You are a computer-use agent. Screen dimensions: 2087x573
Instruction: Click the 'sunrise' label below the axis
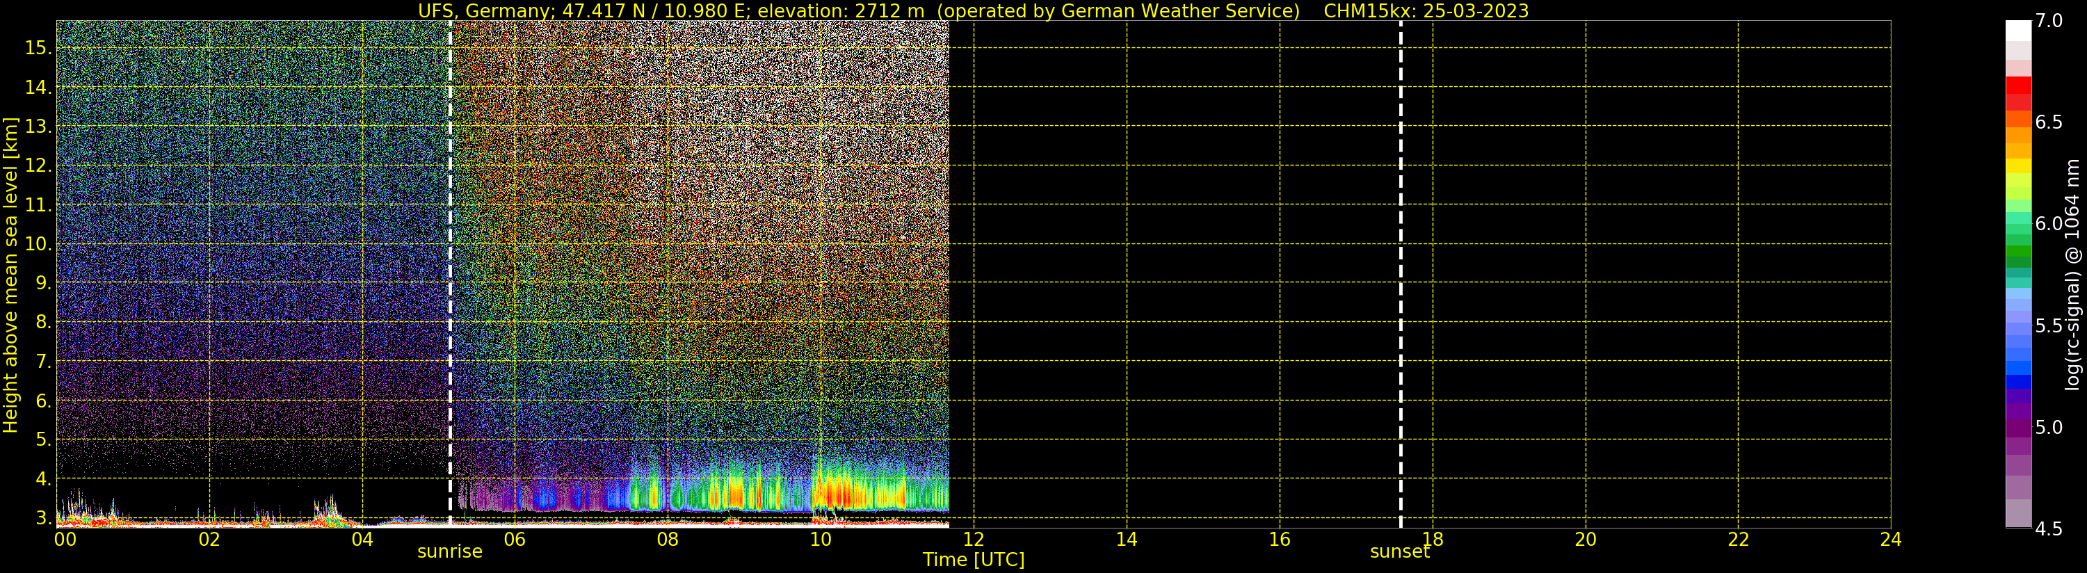[x=450, y=551]
